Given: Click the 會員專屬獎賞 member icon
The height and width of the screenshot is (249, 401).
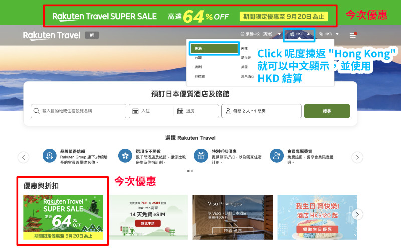Looking at the screenshot, I should [x=277, y=156].
